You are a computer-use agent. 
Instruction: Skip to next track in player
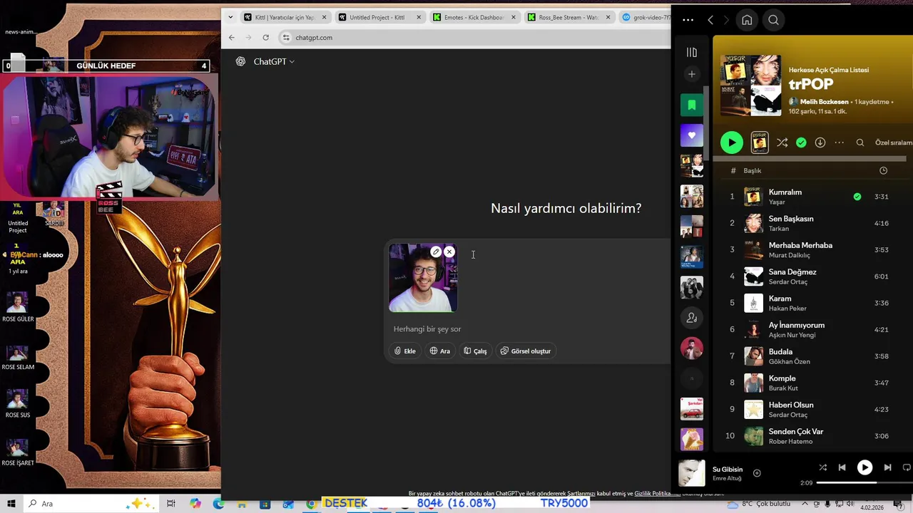point(887,467)
